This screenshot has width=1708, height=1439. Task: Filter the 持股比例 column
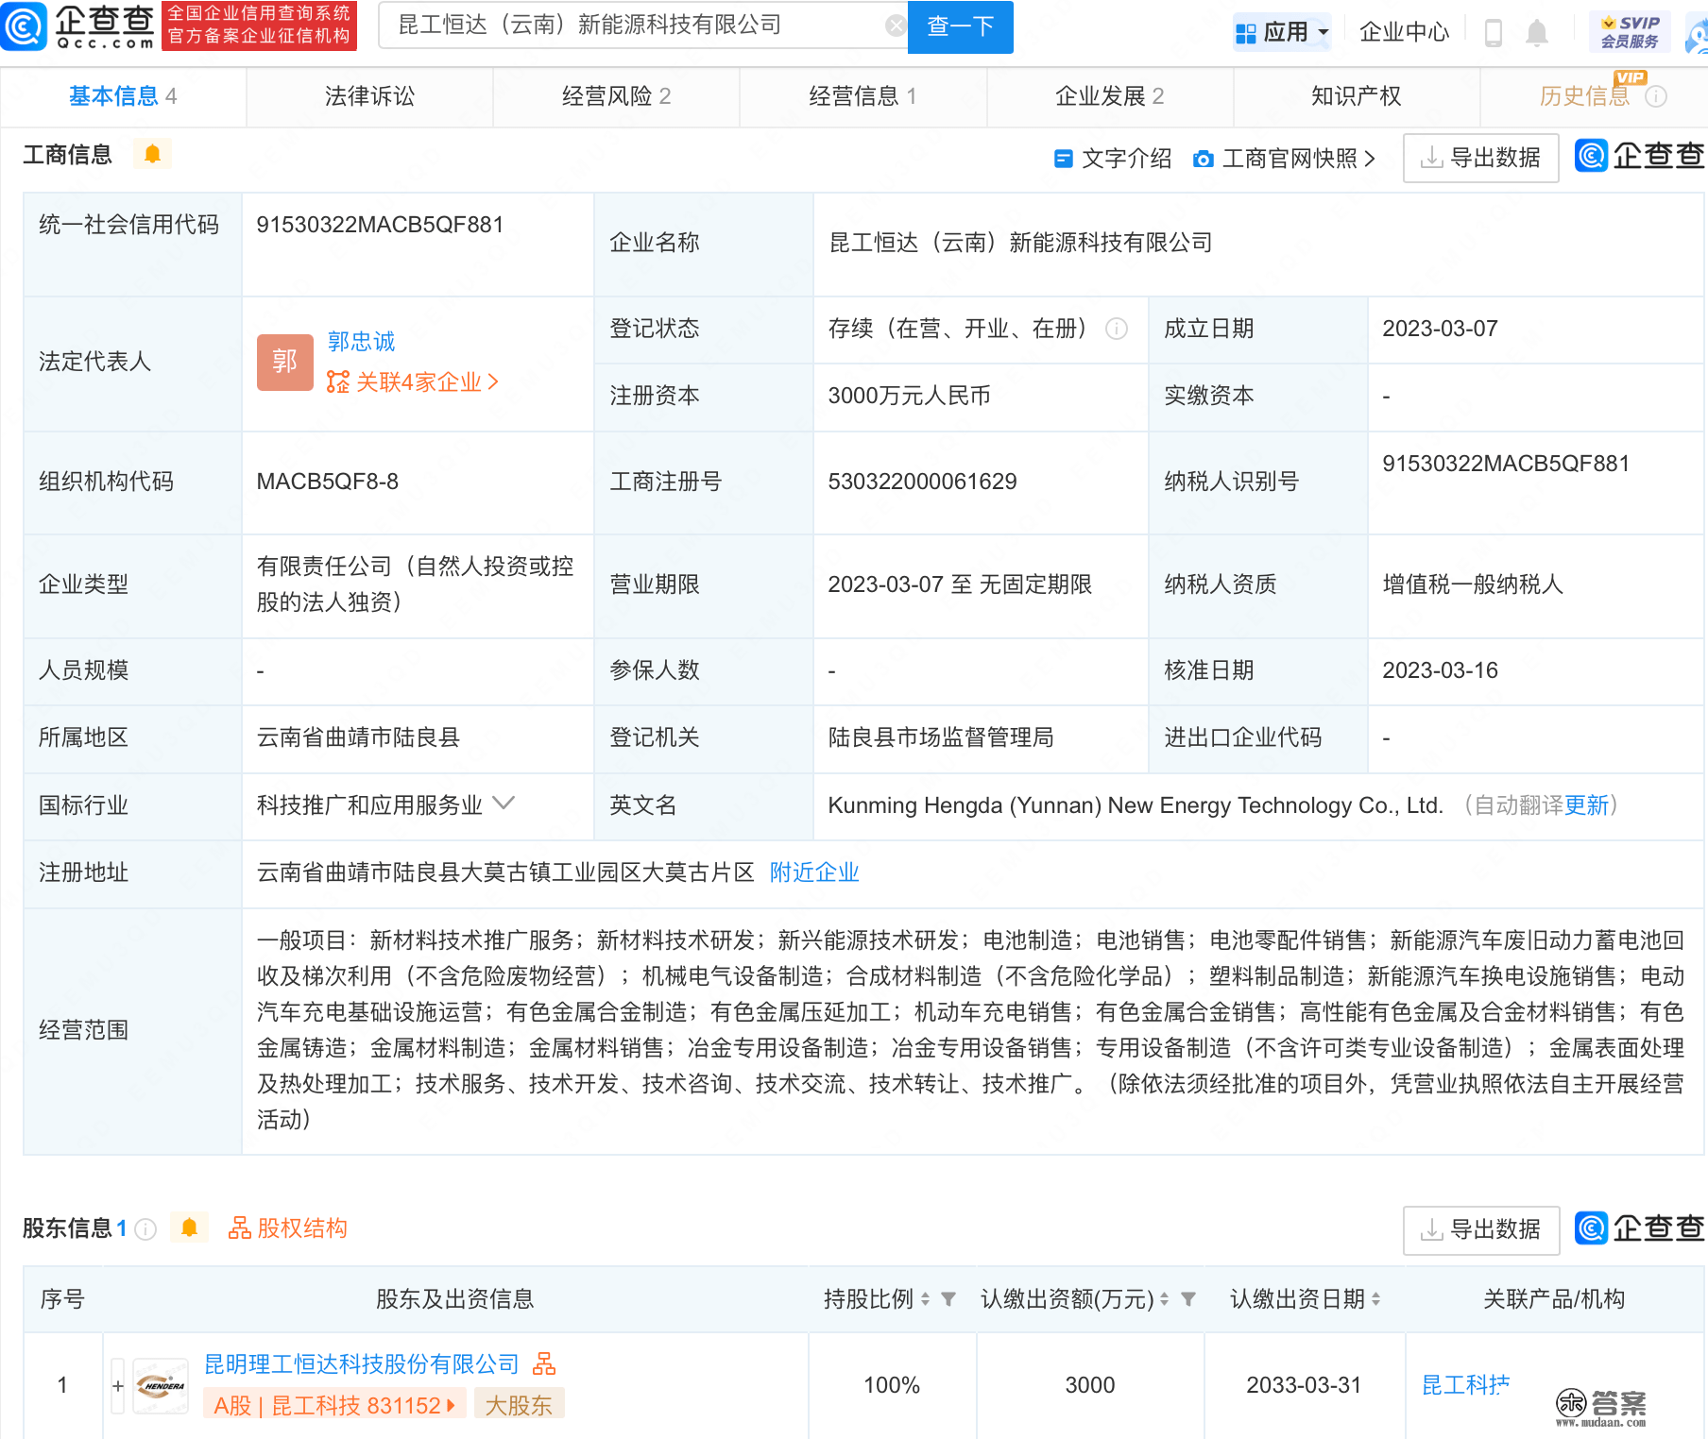coord(948,1299)
